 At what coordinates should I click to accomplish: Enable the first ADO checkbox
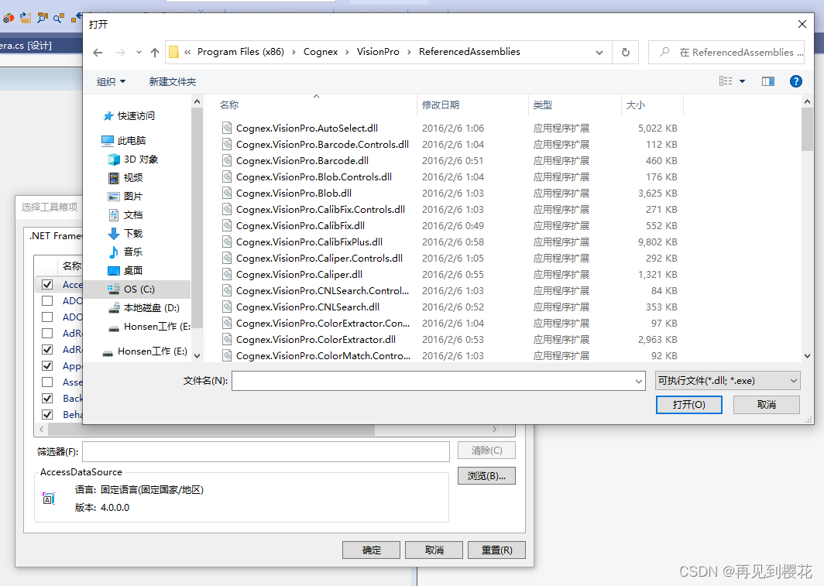pyautogui.click(x=48, y=300)
